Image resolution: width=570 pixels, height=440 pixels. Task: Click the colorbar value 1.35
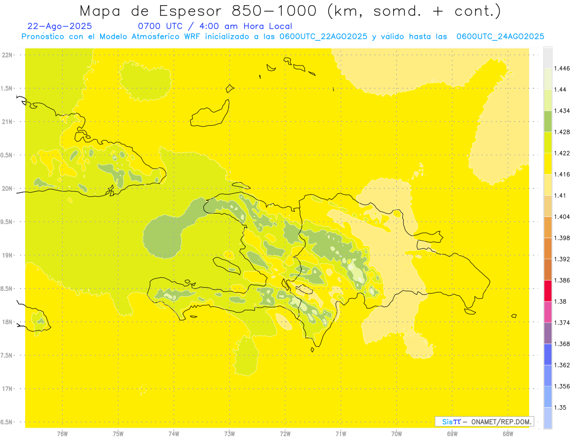(x=560, y=407)
